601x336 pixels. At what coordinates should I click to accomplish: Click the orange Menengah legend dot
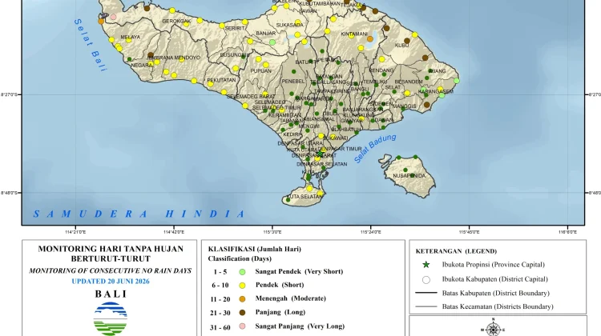click(x=242, y=299)
